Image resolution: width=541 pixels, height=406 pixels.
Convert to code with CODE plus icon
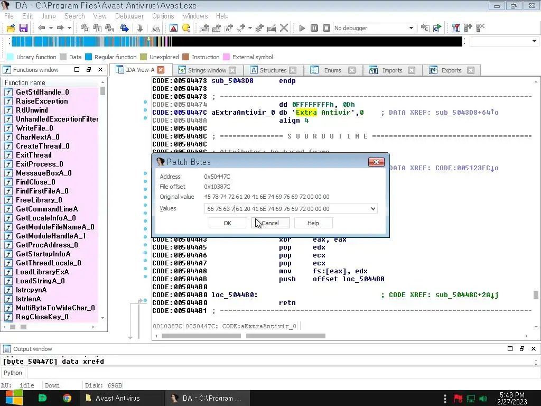pos(204,28)
